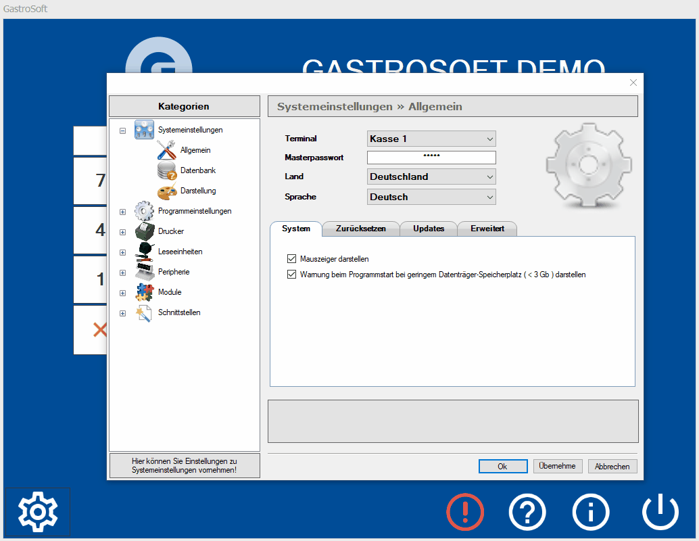
Task: Open the Terminal dropdown showing Kasse 1
Action: pos(431,139)
